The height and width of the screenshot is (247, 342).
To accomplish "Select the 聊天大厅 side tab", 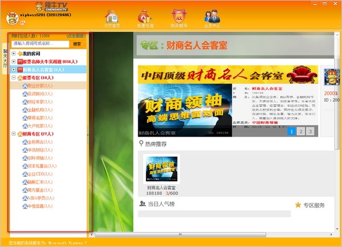I will (x=5, y=58).
